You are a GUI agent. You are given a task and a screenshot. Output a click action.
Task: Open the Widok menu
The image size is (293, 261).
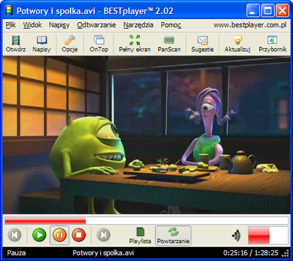[32, 25]
